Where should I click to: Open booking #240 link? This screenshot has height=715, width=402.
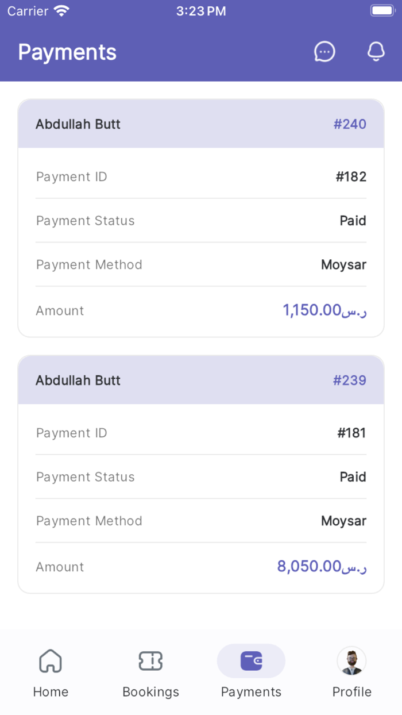350,124
